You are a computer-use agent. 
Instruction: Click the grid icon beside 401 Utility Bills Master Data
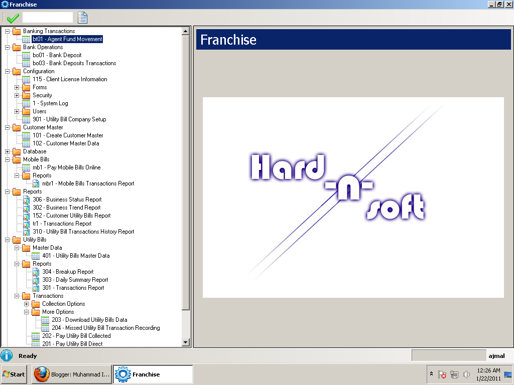point(36,256)
